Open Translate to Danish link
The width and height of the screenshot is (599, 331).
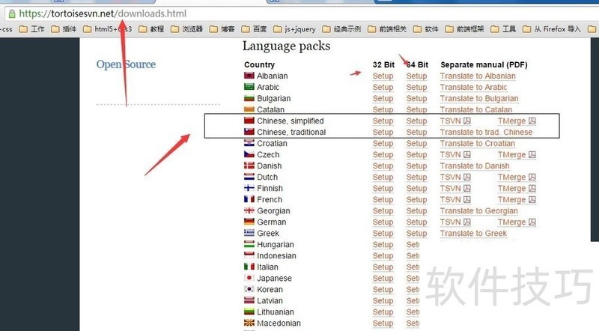(475, 166)
